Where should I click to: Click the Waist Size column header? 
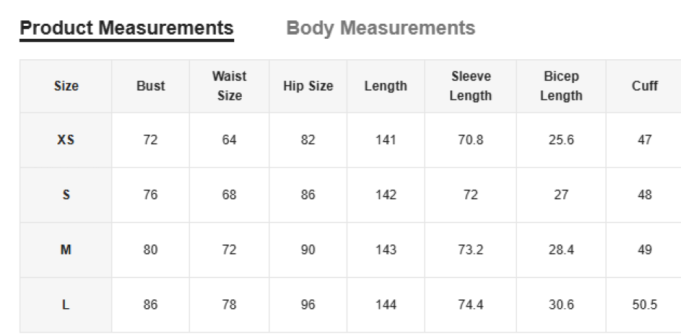[x=229, y=86]
